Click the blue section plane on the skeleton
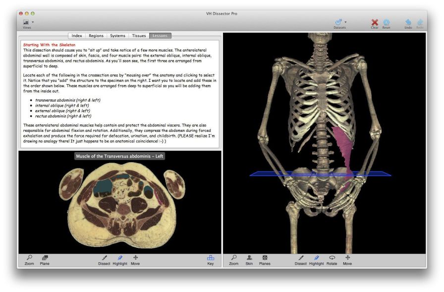The image size is (444, 292). 317,175
